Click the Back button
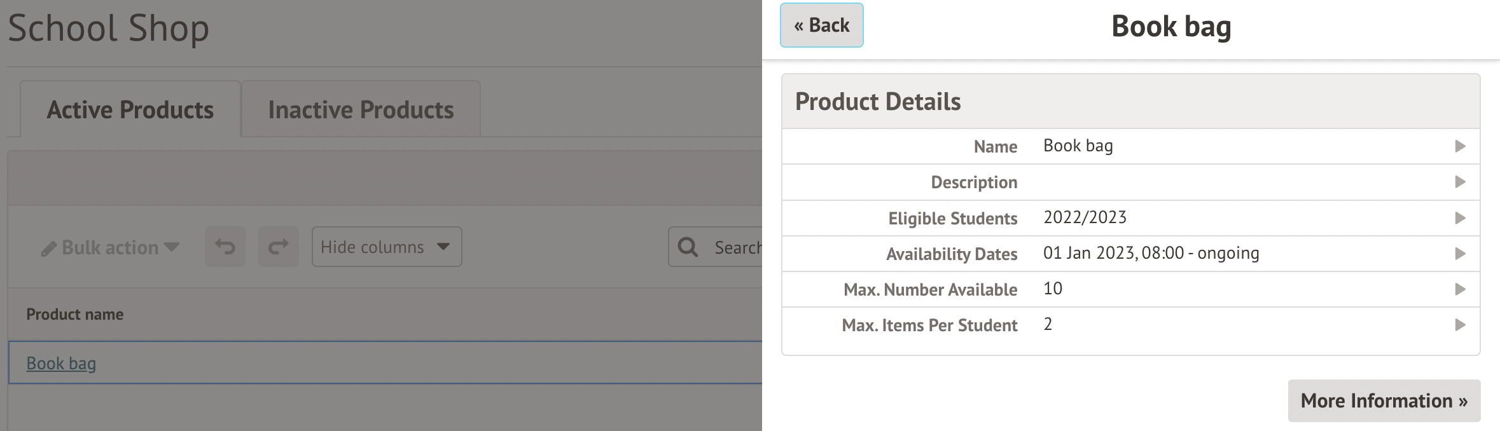Screen dimensions: 1500x431 tap(821, 25)
